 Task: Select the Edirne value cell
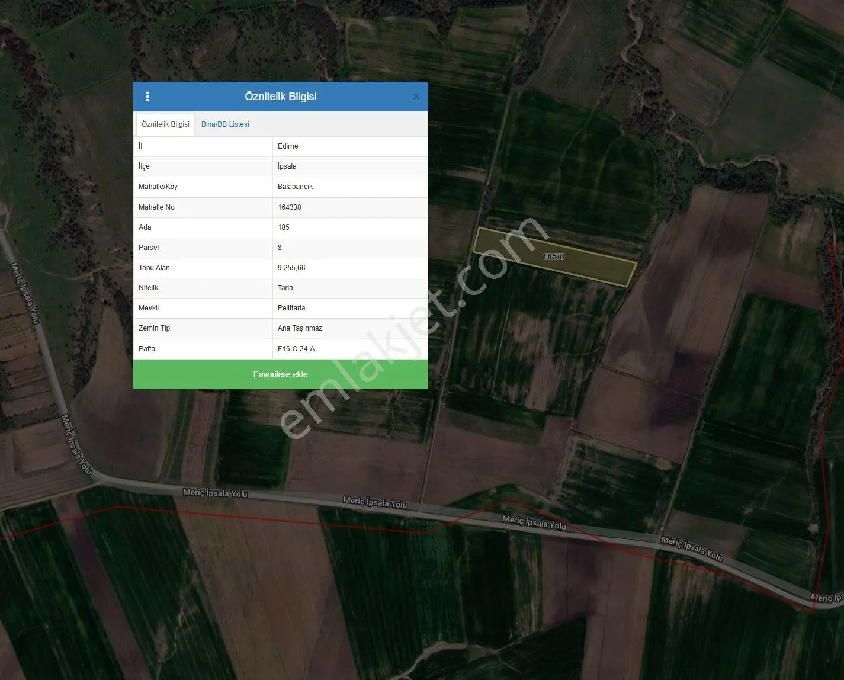(x=350, y=146)
